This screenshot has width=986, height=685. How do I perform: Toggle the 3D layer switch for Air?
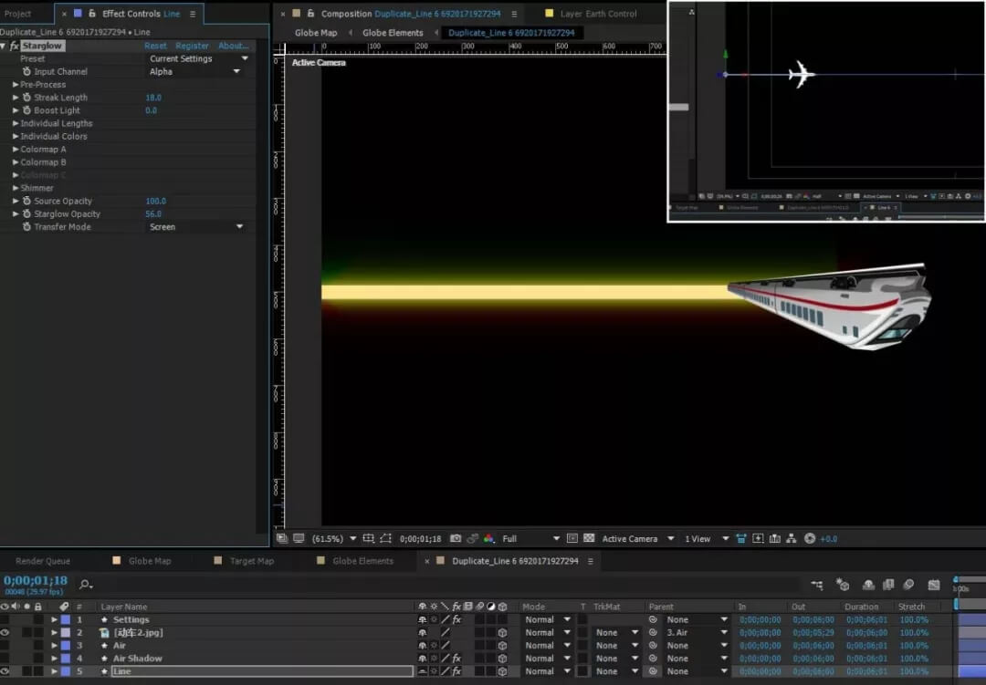(x=502, y=646)
